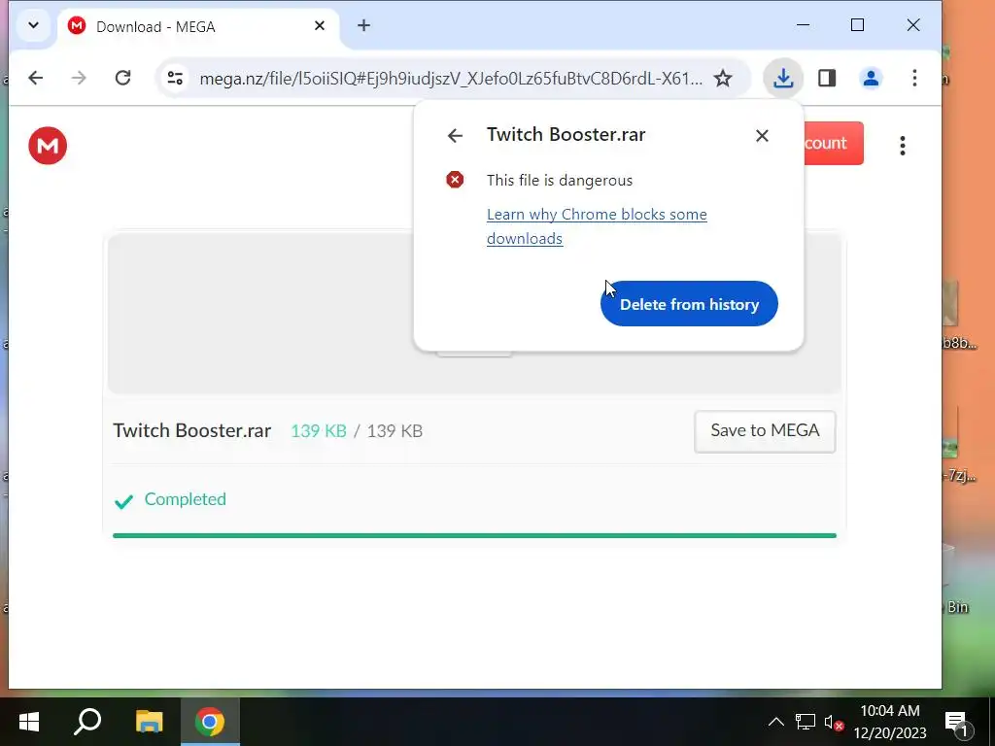Open MEGA page three-dot menu

pyautogui.click(x=903, y=146)
